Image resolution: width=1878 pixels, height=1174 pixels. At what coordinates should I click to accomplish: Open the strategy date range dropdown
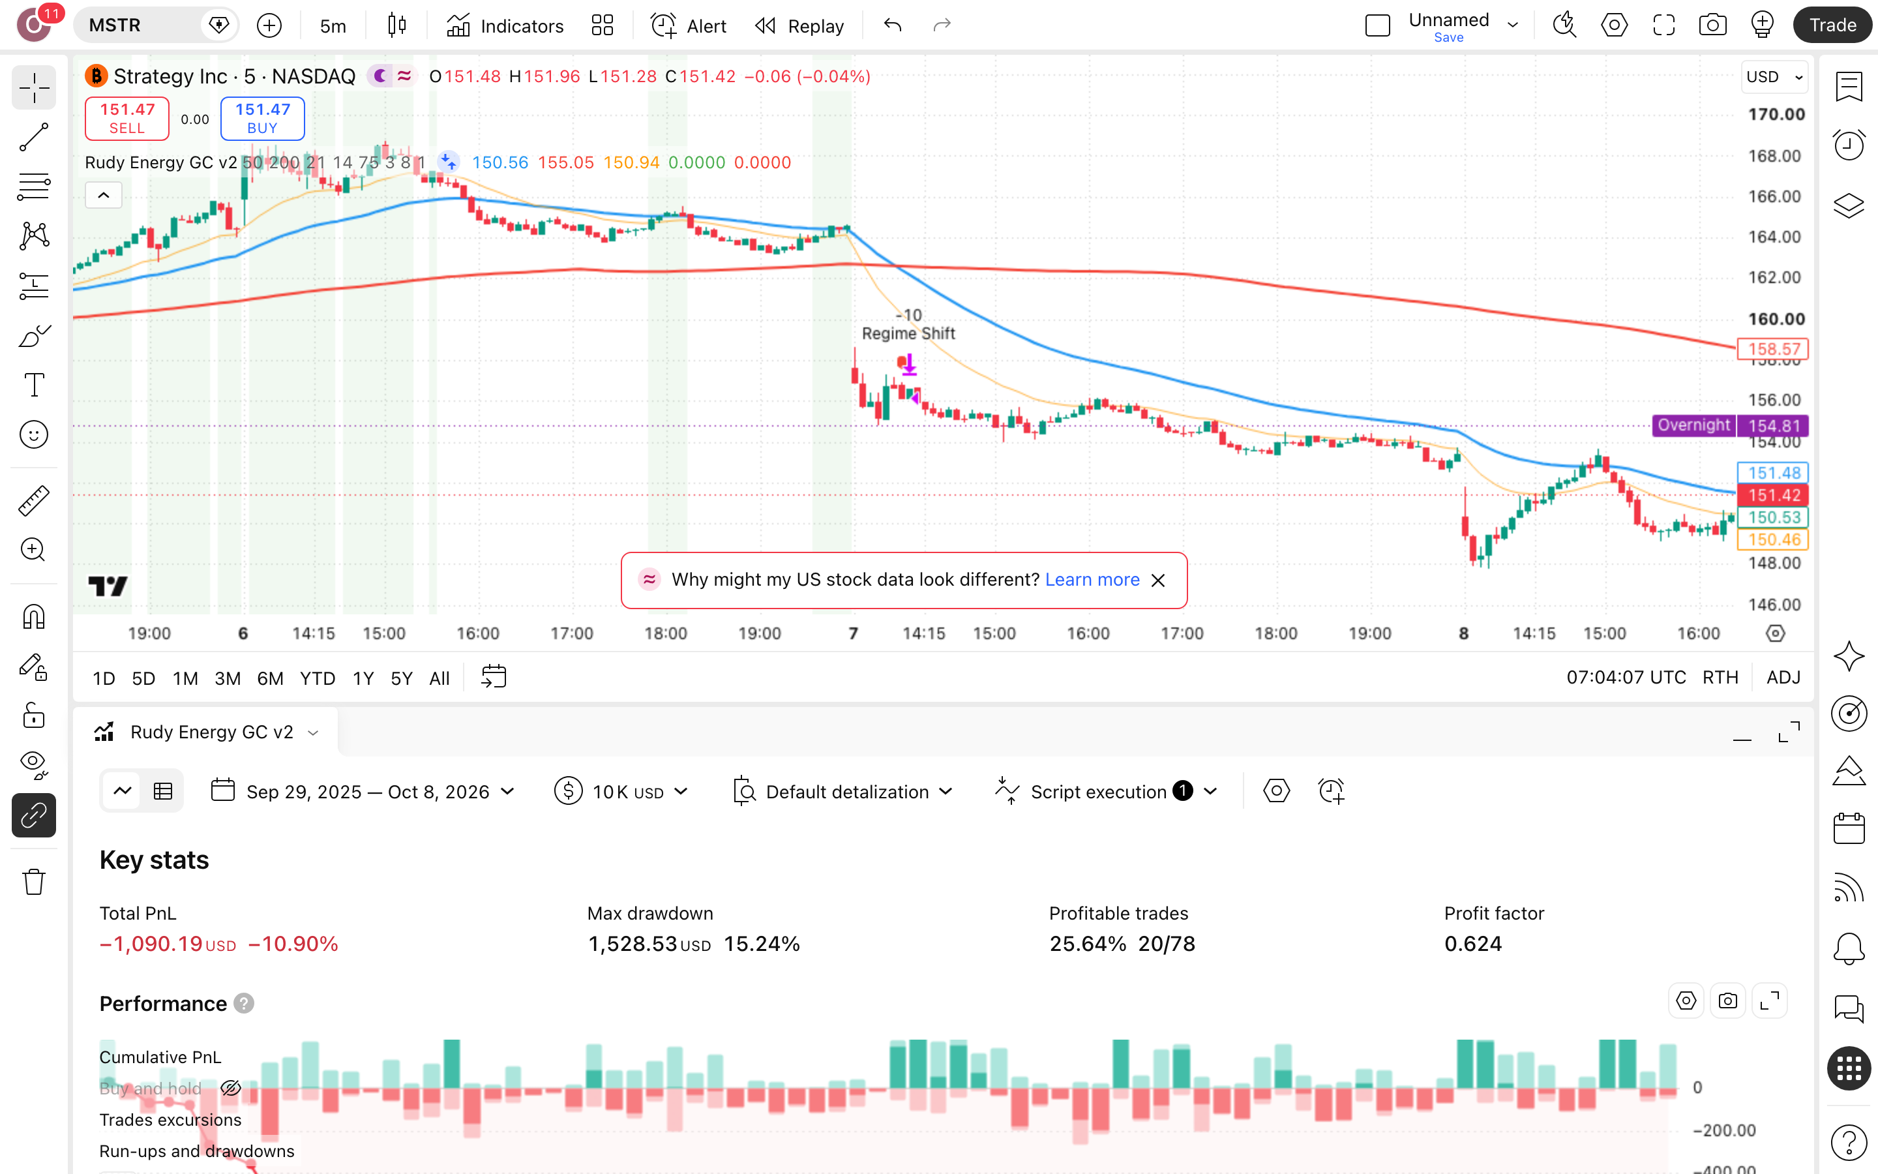coord(363,791)
